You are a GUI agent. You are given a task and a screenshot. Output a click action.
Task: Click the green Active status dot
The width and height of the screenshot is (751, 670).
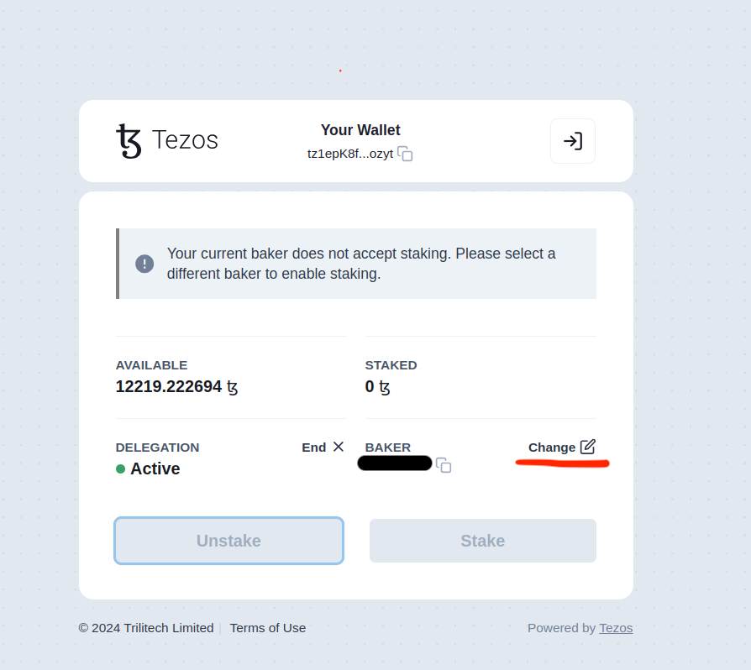click(120, 468)
